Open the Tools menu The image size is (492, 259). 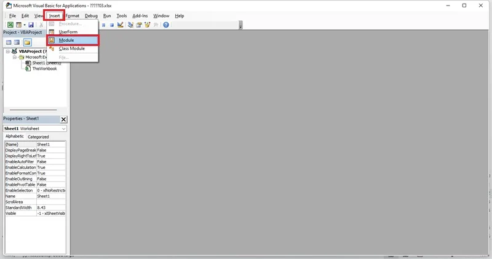tap(122, 16)
